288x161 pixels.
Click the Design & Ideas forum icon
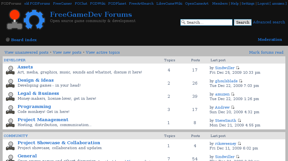pyautogui.click(x=10, y=83)
